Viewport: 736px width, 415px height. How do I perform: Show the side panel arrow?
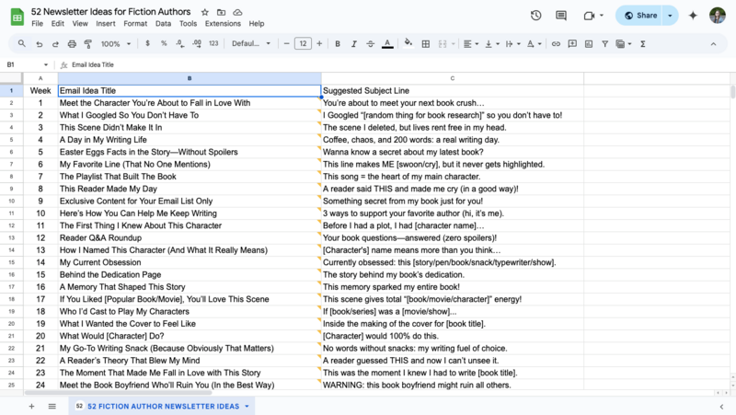(721, 407)
